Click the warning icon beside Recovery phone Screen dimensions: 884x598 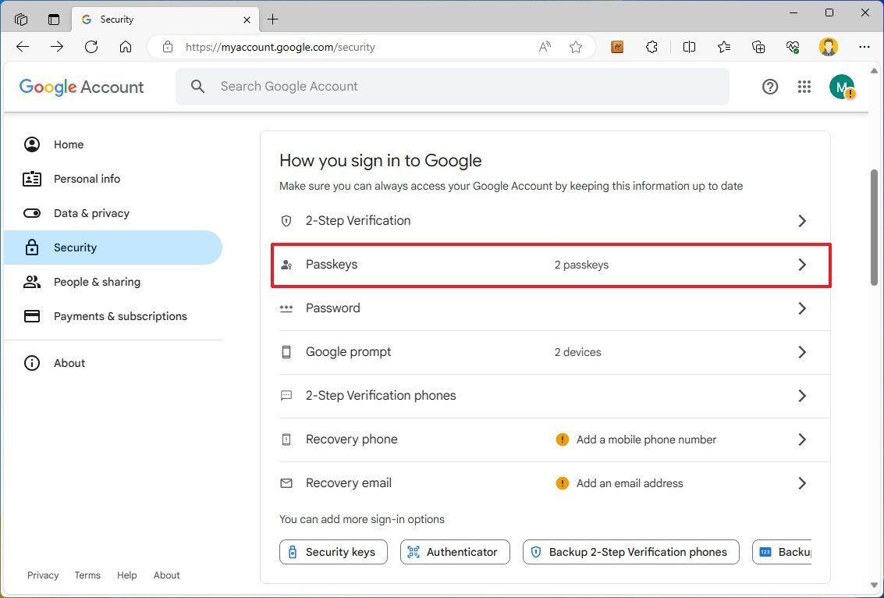point(562,440)
